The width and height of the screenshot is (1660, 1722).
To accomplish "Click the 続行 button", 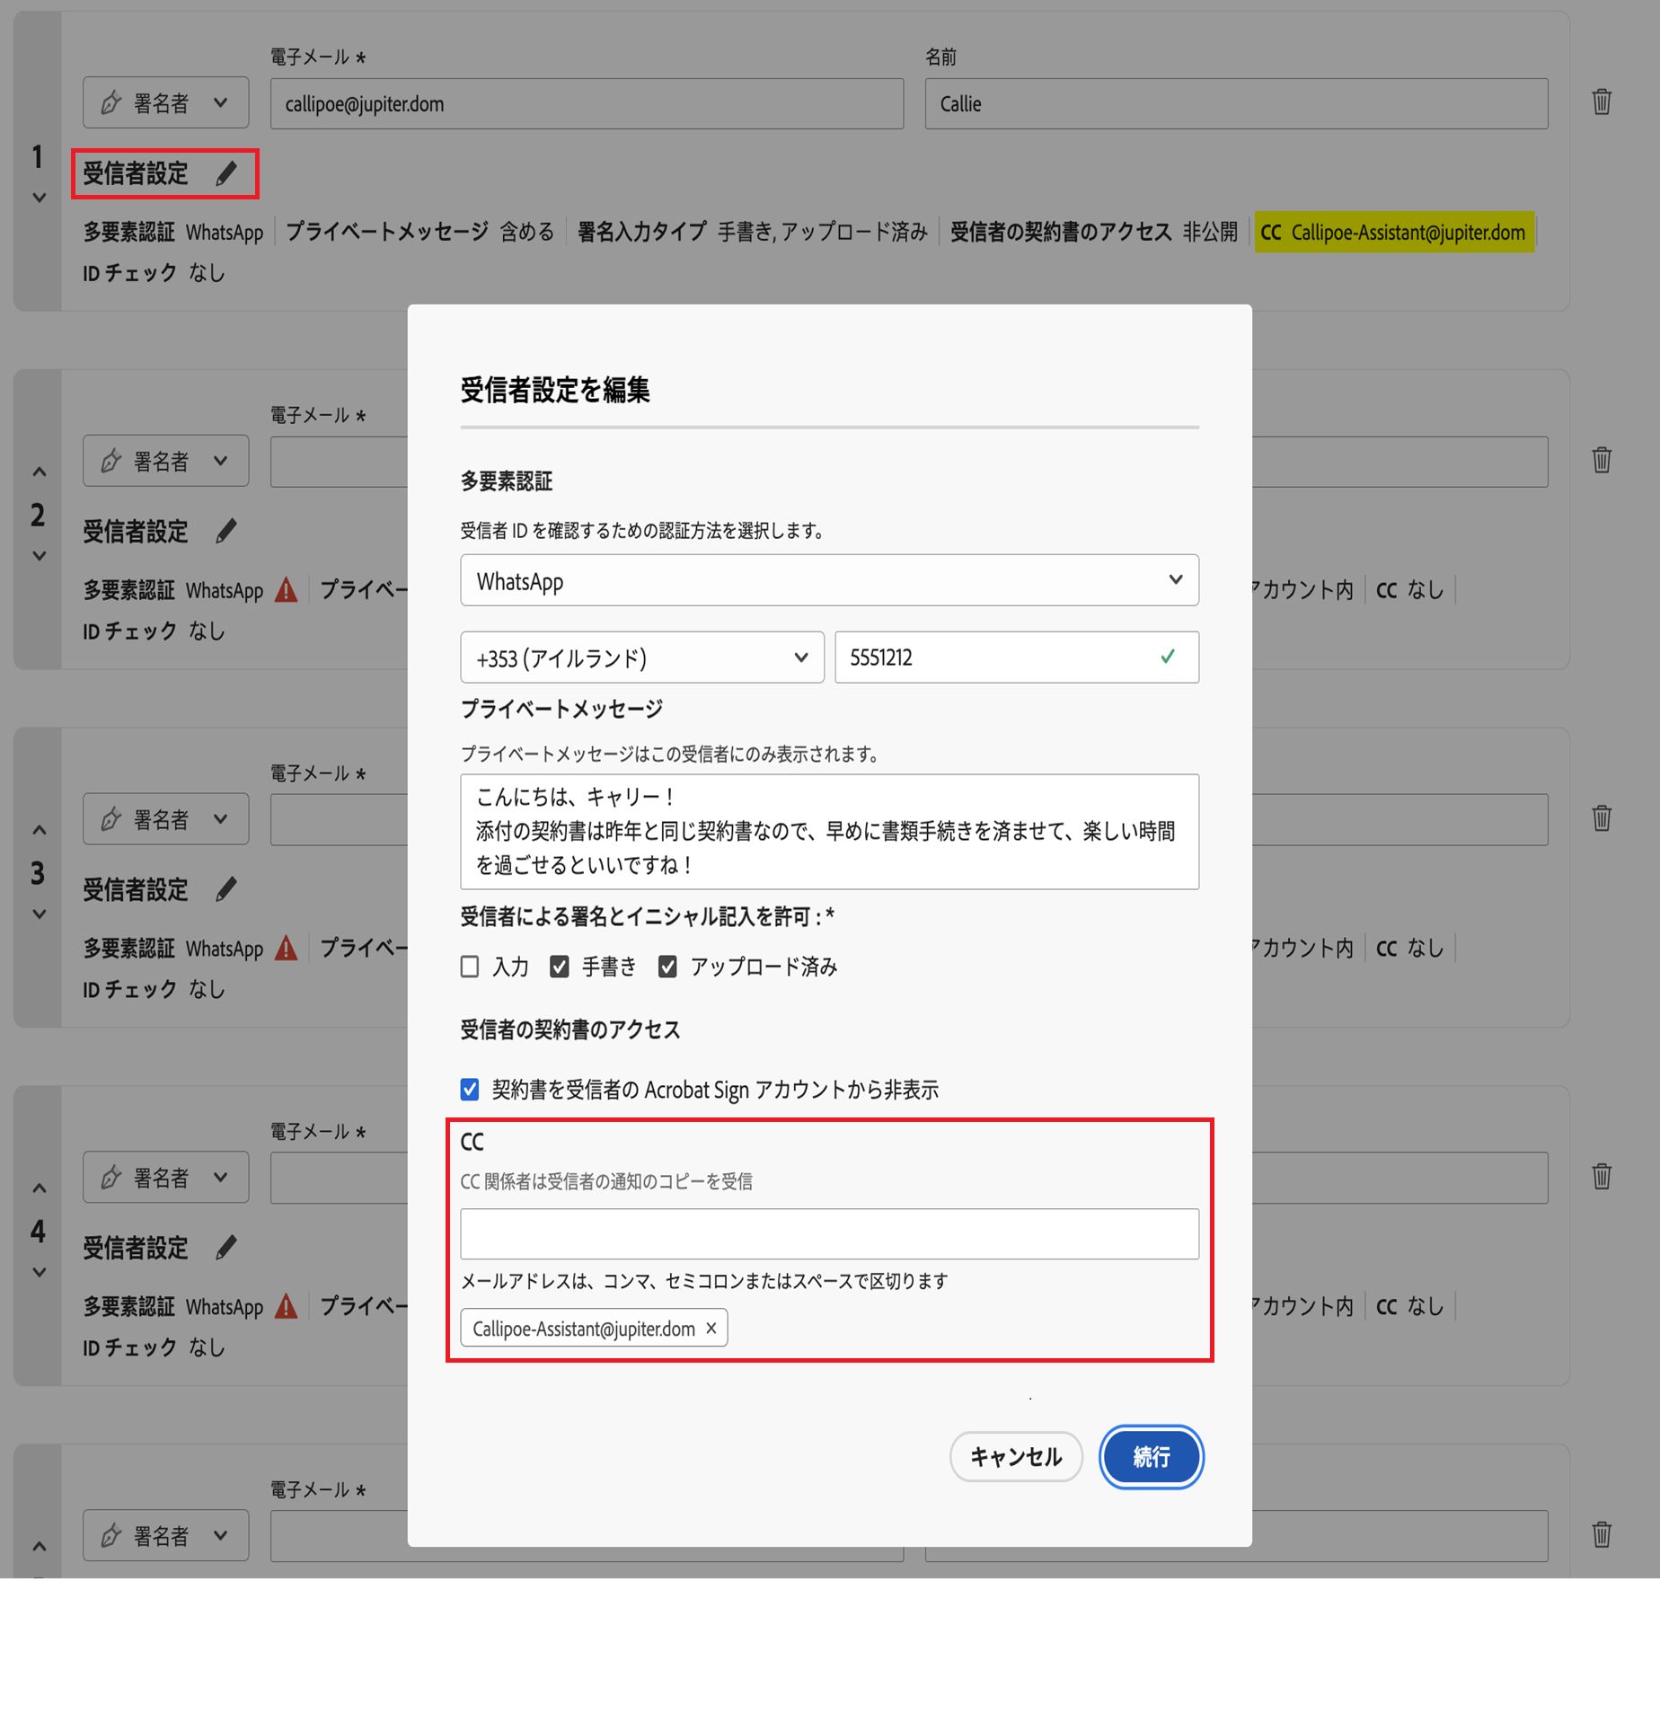I will [x=1152, y=1456].
